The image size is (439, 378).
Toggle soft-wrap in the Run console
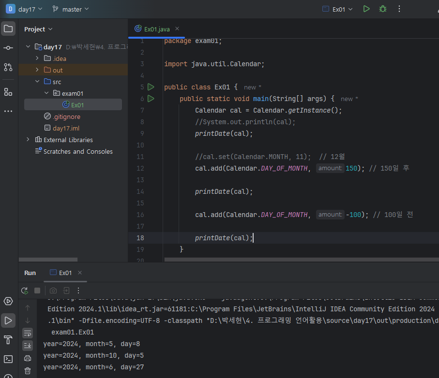(28, 333)
